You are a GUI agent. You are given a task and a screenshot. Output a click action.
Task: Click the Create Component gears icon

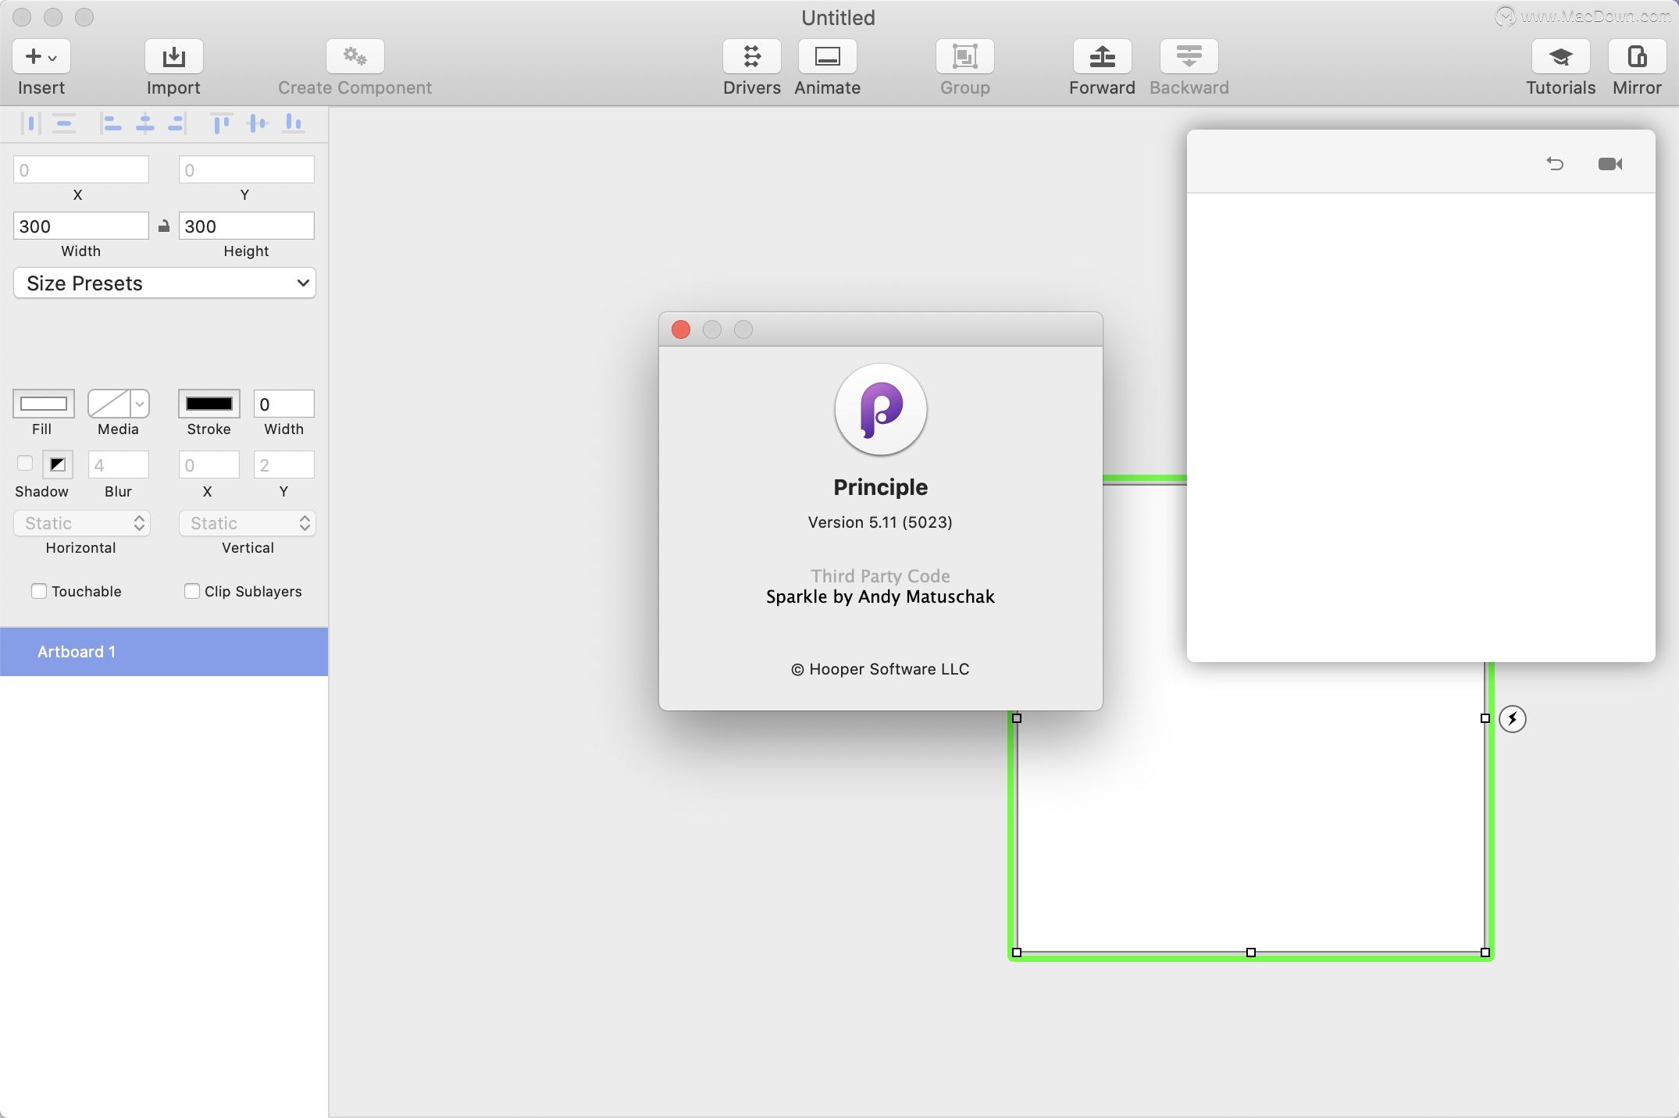(355, 56)
